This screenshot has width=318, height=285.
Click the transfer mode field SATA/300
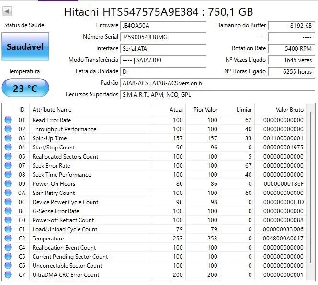pos(163,60)
